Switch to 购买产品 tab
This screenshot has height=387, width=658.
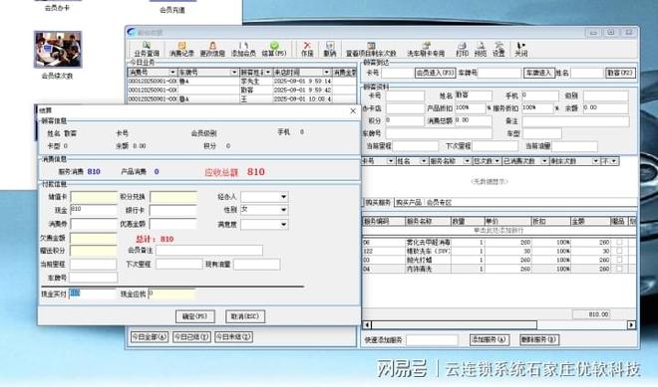(x=409, y=202)
